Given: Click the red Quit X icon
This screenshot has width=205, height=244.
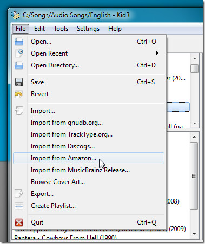Looking at the screenshot, I should (x=19, y=222).
